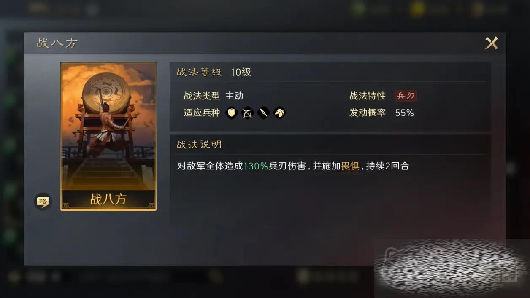Select the shield troop type icon
Viewport: 530px width, 298px height.
pos(231,113)
